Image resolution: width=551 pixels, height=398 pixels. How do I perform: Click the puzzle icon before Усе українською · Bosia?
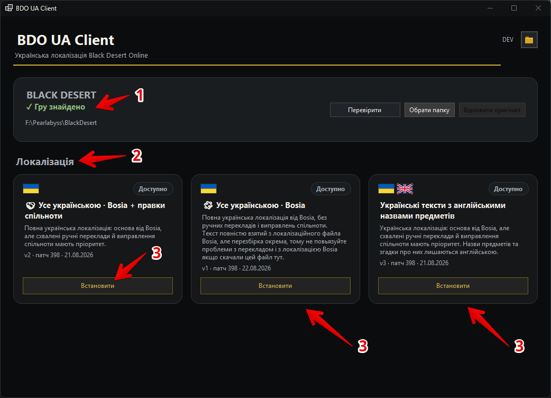[x=208, y=205]
